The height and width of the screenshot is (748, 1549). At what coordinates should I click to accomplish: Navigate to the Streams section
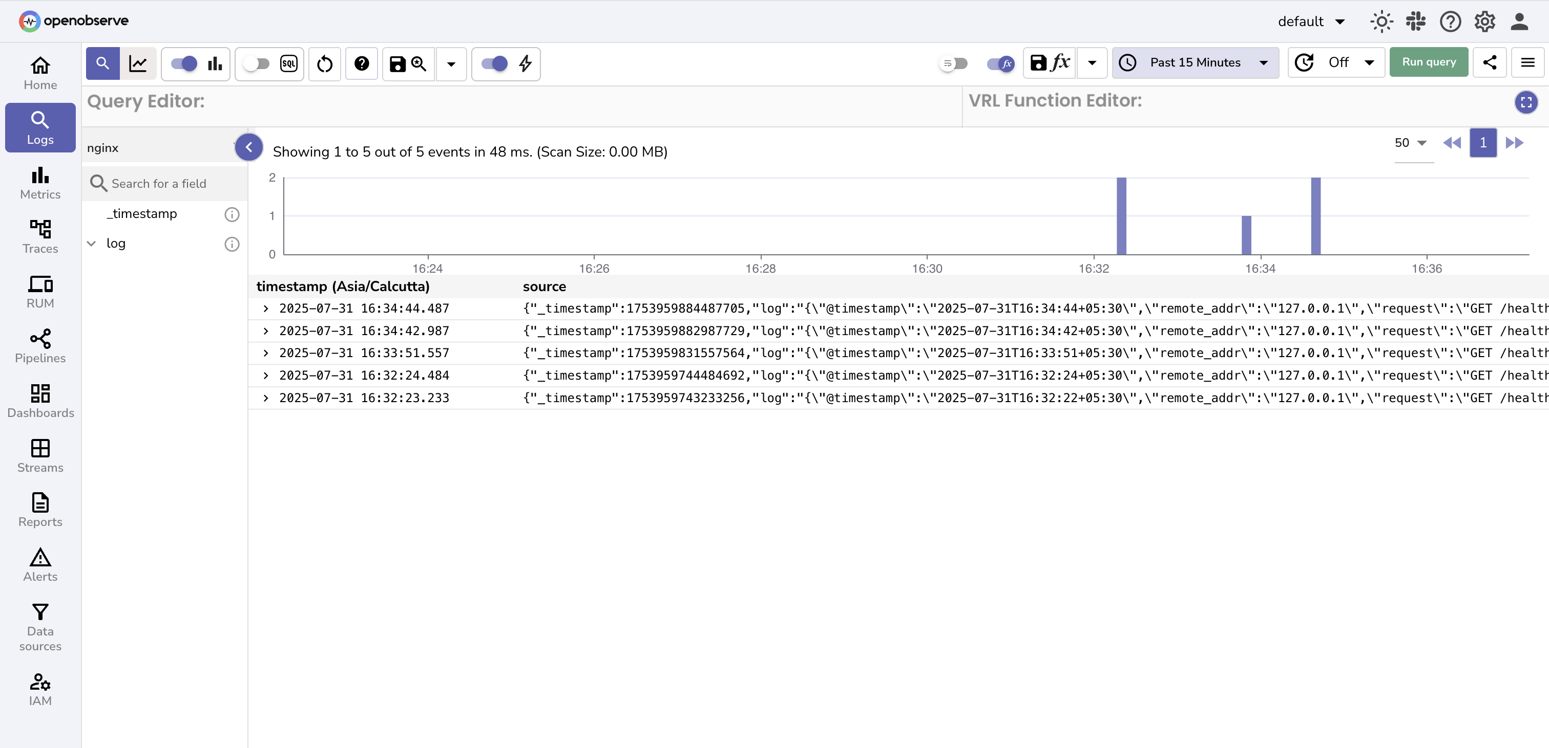click(x=39, y=455)
